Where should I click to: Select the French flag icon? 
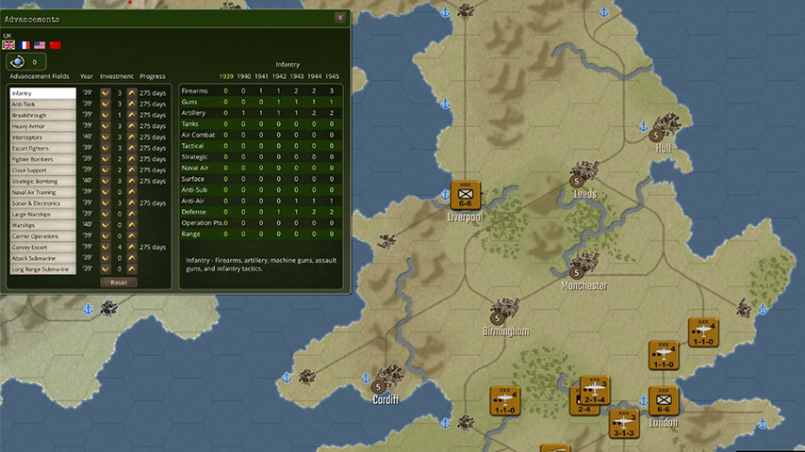point(25,45)
